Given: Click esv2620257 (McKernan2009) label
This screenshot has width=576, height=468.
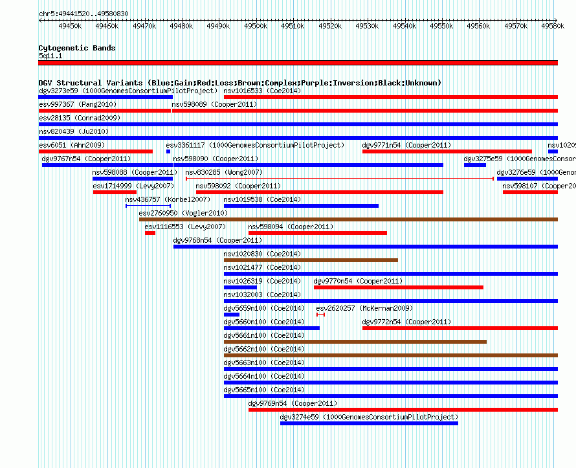Looking at the screenshot, I should click(x=365, y=308).
